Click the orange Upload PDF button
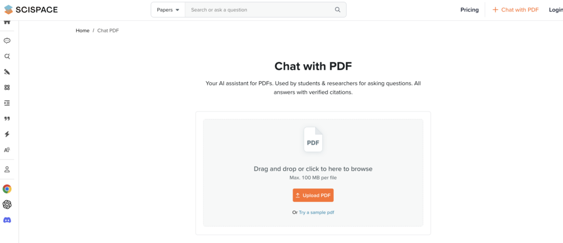This screenshot has height=243, width=563. [x=313, y=195]
